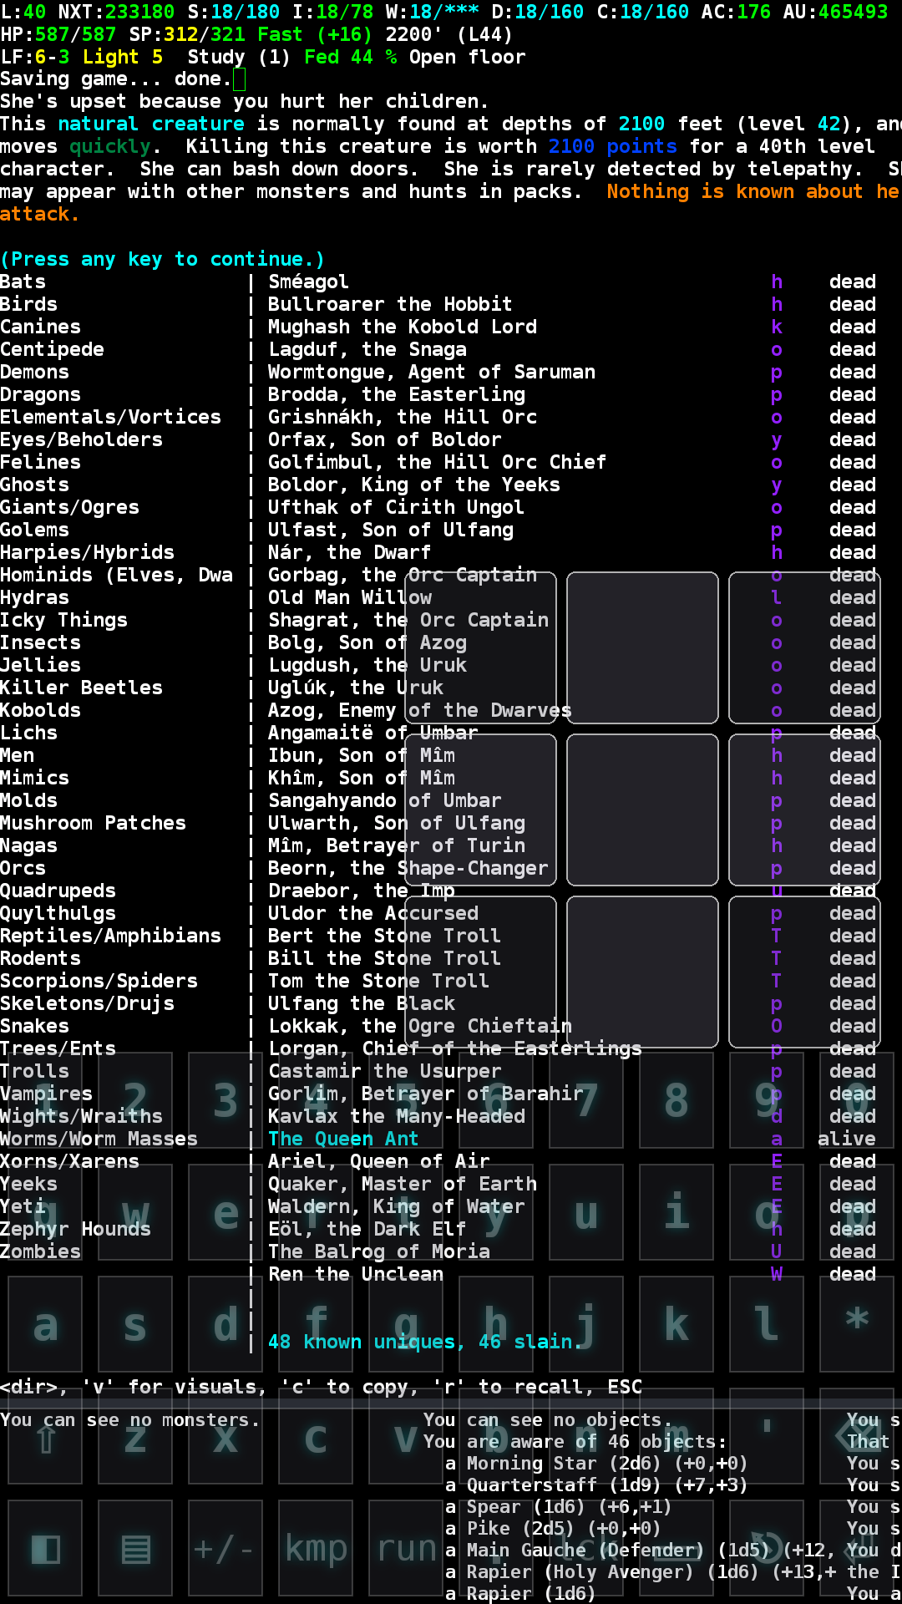Viewport: 902px width, 1604px height.
Task: Tap the apostrophe key on the keyboard
Action: pyautogui.click(x=767, y=1437)
